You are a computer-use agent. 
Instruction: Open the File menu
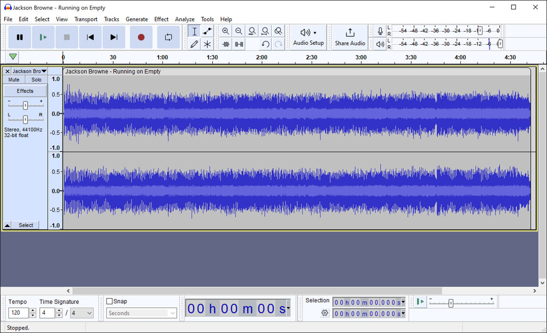(x=8, y=19)
